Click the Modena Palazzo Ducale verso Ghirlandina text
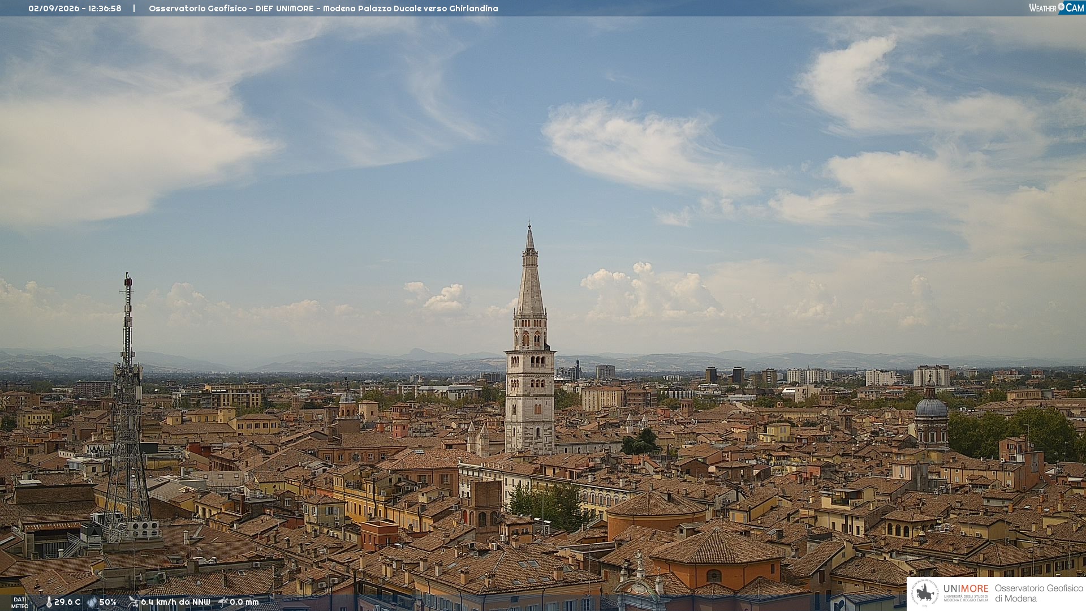This screenshot has width=1086, height=611. tap(411, 8)
